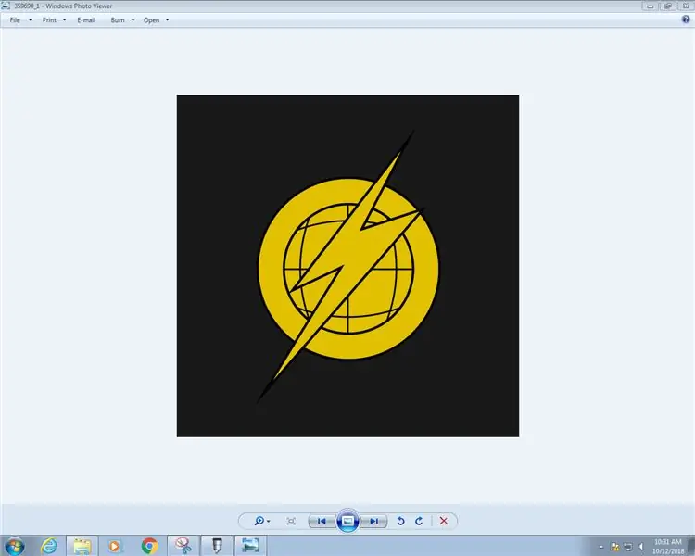Open the pen-shaped taskbar application
This screenshot has height=556, width=695.
(216, 546)
